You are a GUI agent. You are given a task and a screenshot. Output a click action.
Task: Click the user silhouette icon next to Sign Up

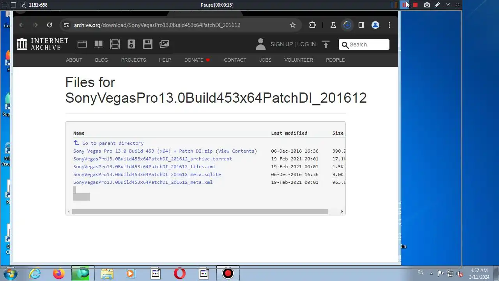tap(260, 44)
